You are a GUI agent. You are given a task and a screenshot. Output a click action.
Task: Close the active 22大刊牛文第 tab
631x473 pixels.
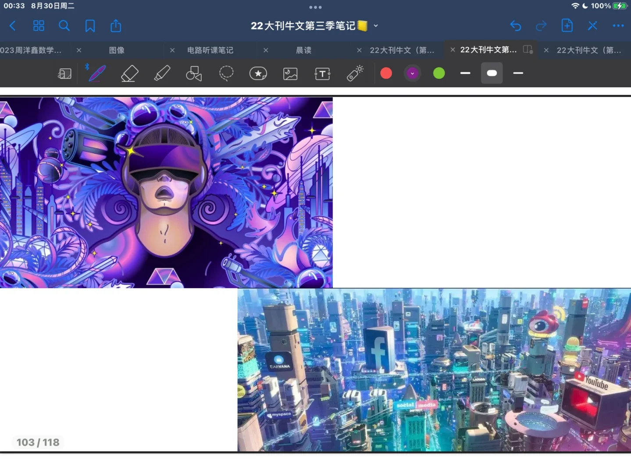[x=453, y=50]
